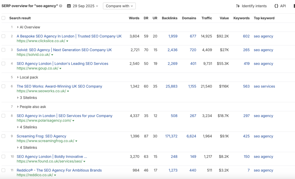Click the curly braces API icon
This screenshot has height=179, width=295.
pos(276,6)
